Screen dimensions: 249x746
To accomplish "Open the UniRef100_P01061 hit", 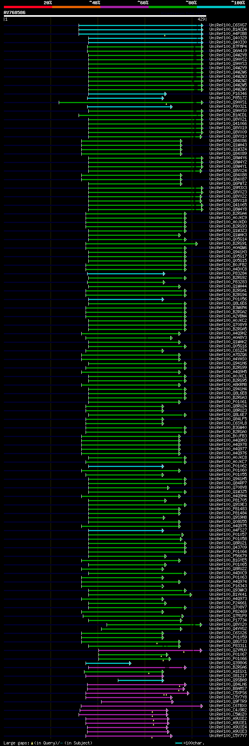I will point(228,402).
